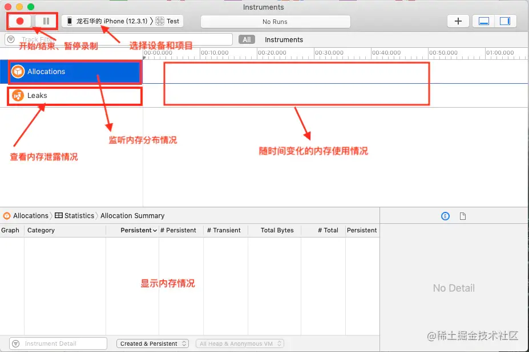This screenshot has width=529, height=352.
Task: Select the All track filter tab
Action: (247, 40)
